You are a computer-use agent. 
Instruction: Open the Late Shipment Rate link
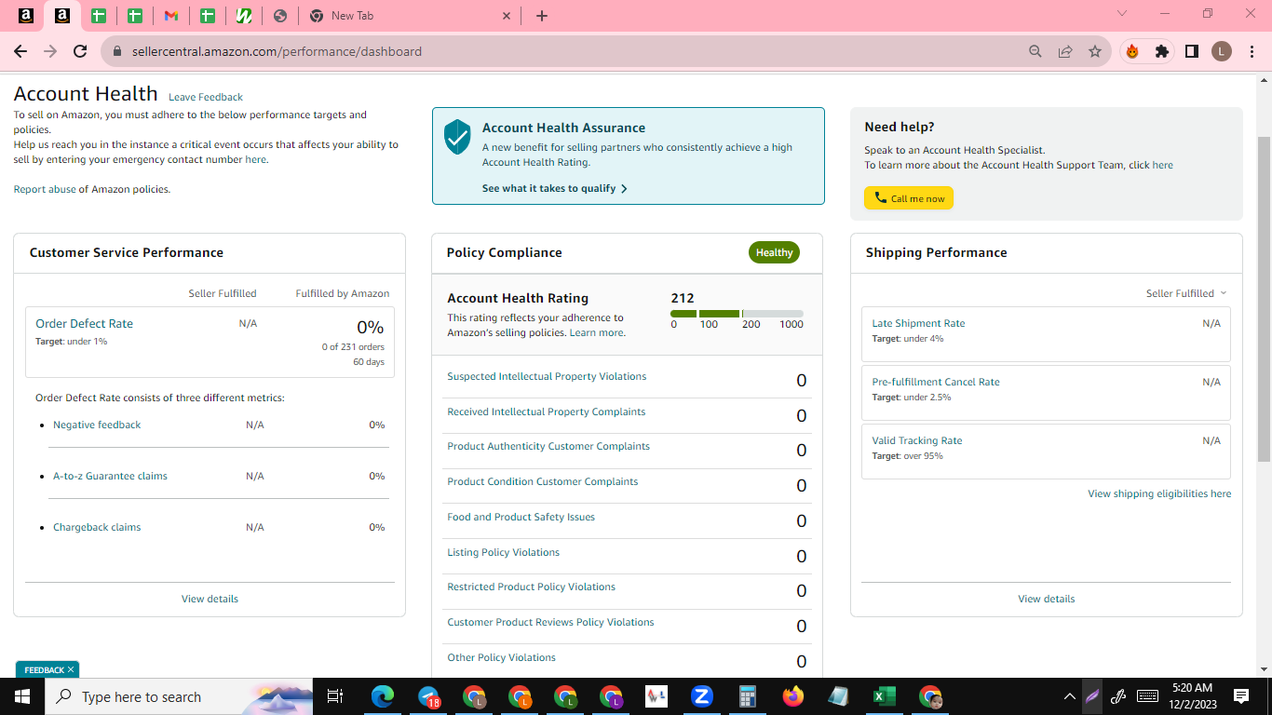[918, 323]
